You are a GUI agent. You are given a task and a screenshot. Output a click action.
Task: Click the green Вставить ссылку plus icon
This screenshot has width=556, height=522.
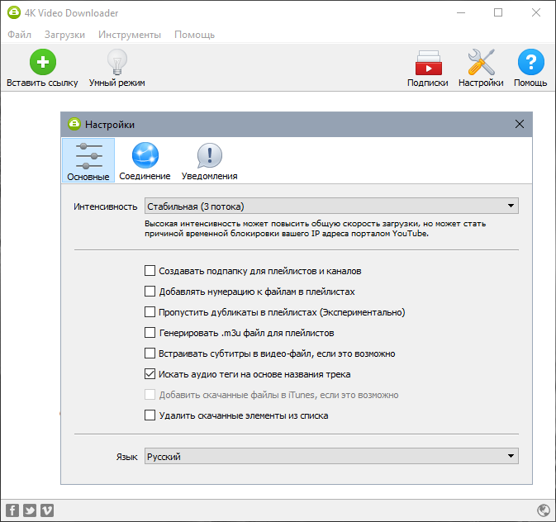click(43, 62)
